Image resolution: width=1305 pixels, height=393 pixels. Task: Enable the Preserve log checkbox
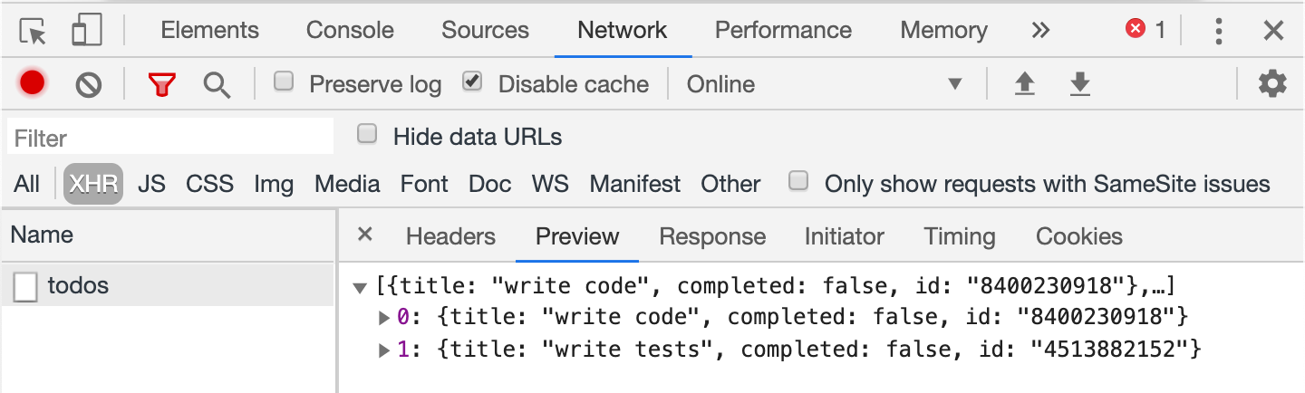pos(285,82)
